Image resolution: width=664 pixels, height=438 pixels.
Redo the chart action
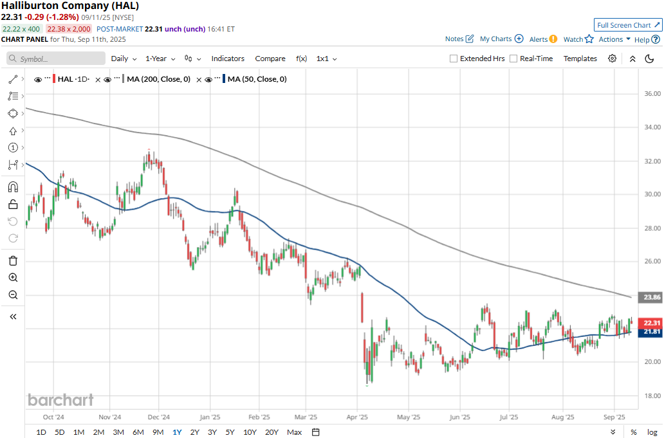point(13,238)
